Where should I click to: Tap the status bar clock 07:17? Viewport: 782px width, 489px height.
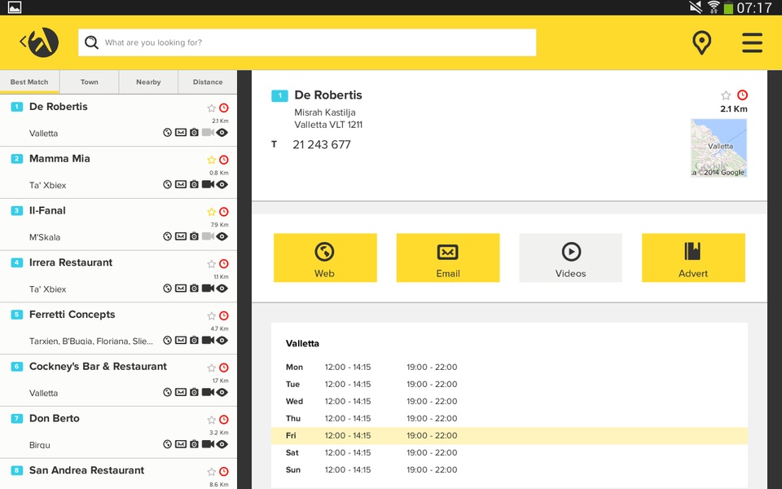754,7
